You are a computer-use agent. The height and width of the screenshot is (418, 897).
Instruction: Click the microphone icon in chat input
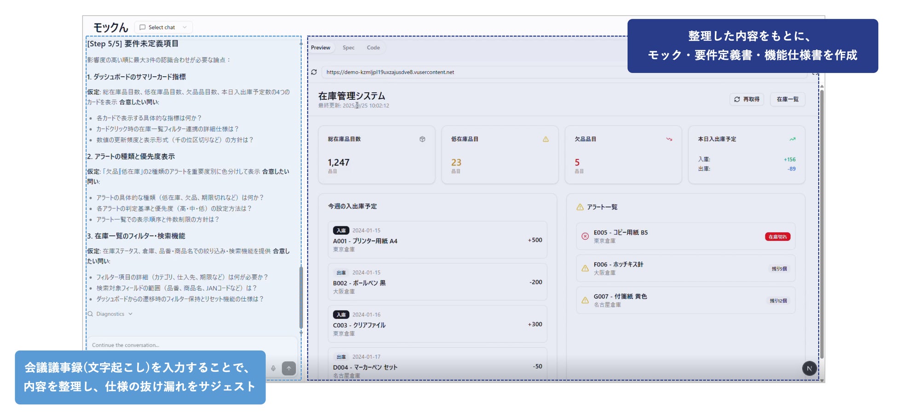273,368
